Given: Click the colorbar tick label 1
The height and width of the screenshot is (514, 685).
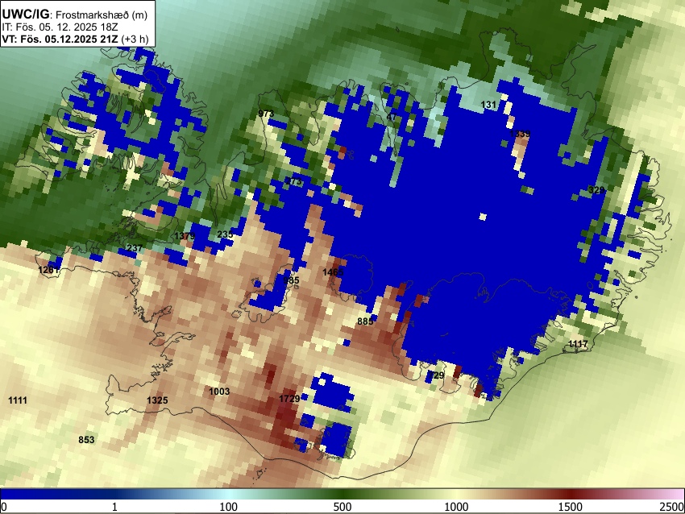Looking at the screenshot, I should tap(114, 507).
